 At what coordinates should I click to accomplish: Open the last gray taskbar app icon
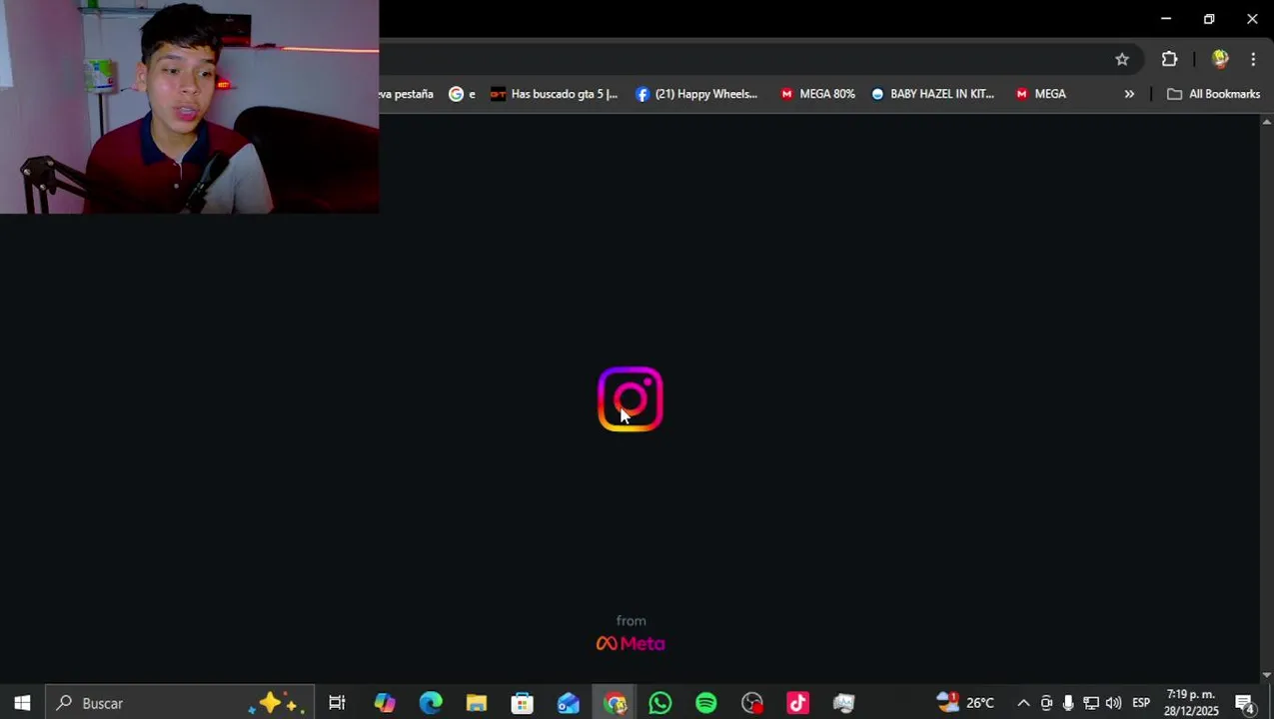(844, 703)
